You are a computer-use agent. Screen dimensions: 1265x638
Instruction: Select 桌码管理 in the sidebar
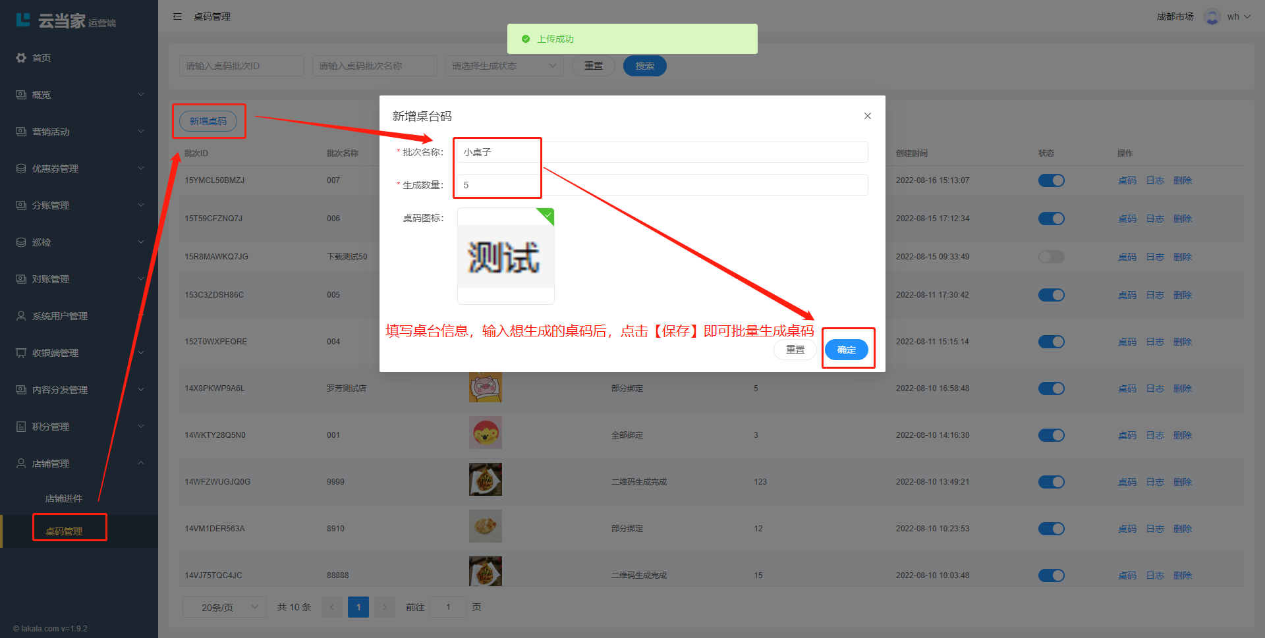(64, 531)
